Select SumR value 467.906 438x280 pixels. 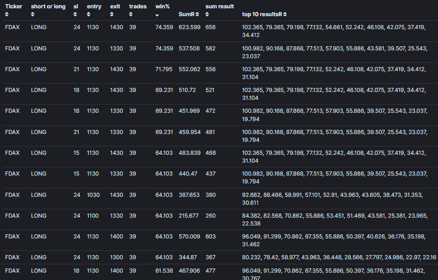tap(190, 271)
